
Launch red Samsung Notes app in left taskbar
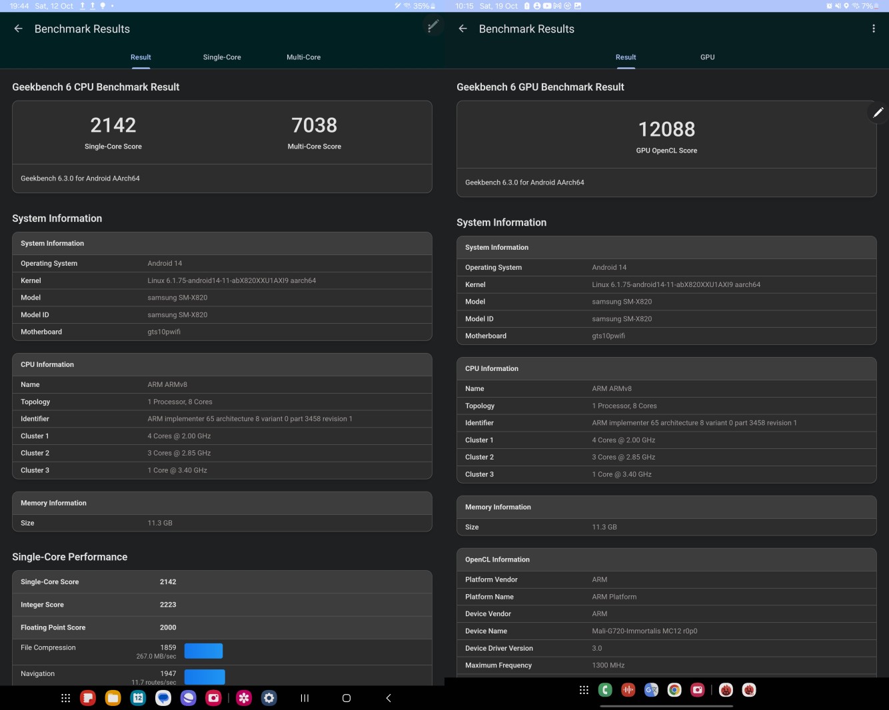88,698
